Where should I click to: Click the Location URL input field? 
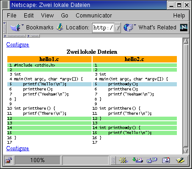pos(103,28)
